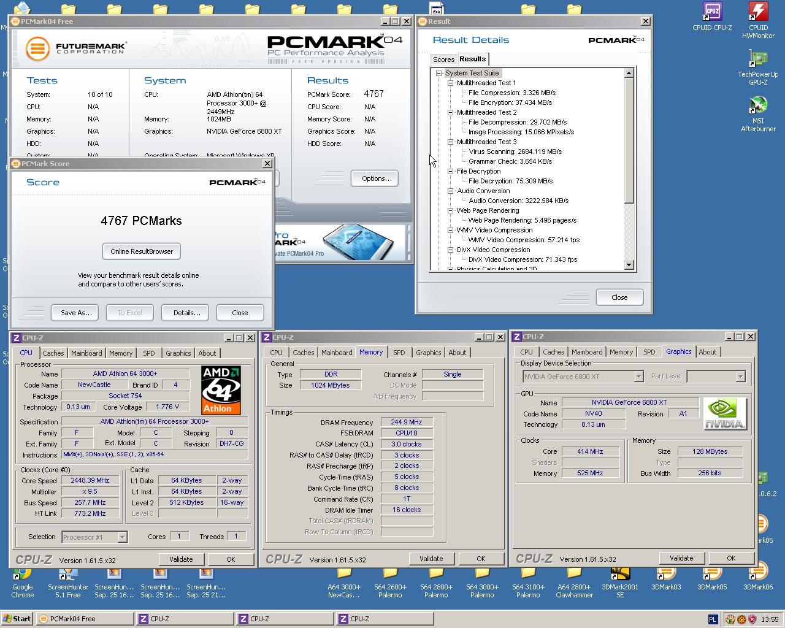This screenshot has width=785, height=628.
Task: Click the system clock showing 13:55
Action: coord(770,620)
